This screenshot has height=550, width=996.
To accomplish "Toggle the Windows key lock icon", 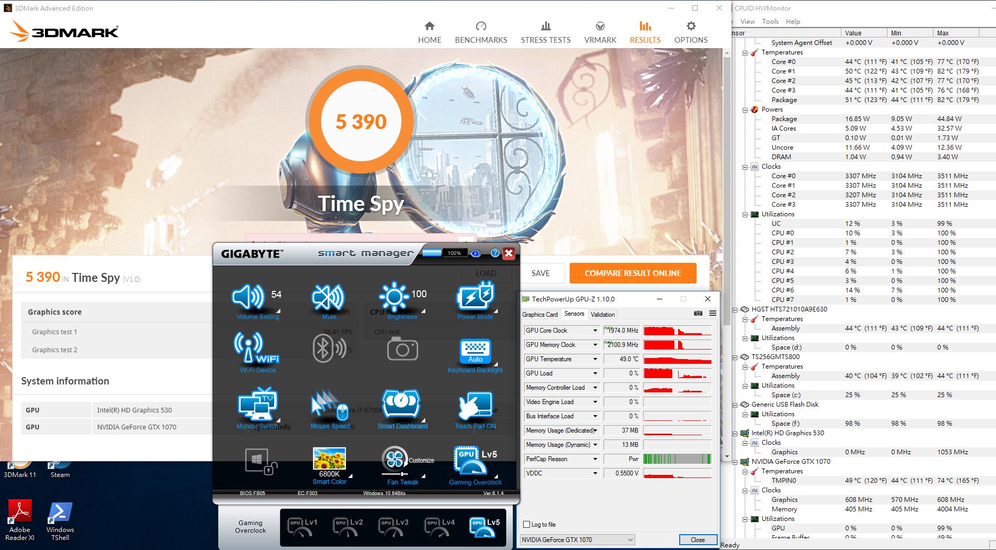I will point(261,461).
